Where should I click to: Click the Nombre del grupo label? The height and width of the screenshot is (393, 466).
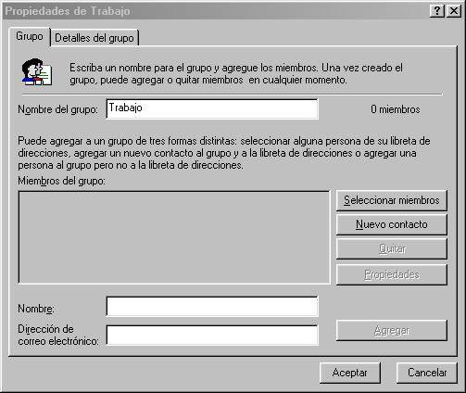click(x=57, y=109)
